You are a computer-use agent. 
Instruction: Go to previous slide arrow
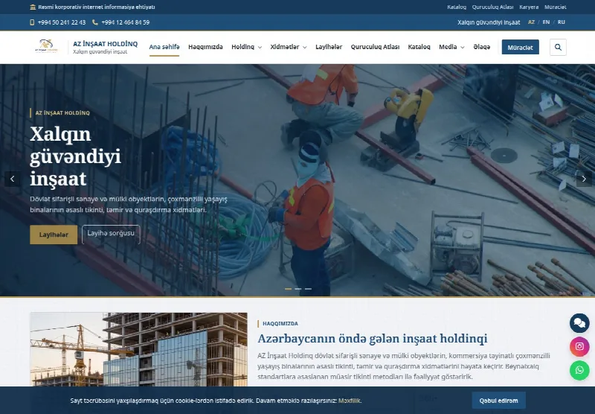12,179
